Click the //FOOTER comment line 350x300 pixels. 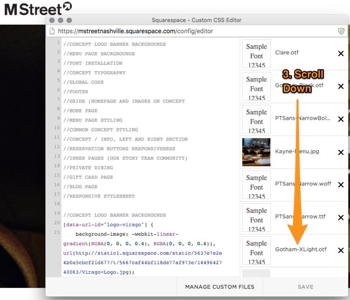point(76,92)
